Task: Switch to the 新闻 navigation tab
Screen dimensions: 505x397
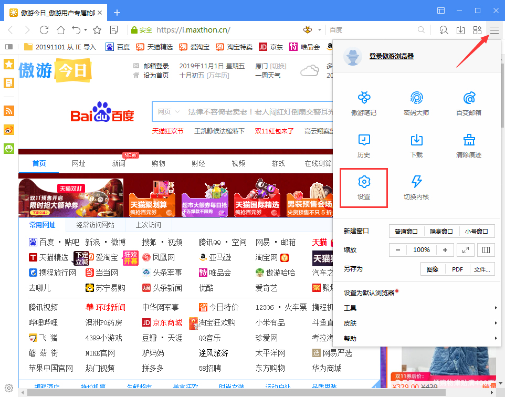Action: click(118, 163)
